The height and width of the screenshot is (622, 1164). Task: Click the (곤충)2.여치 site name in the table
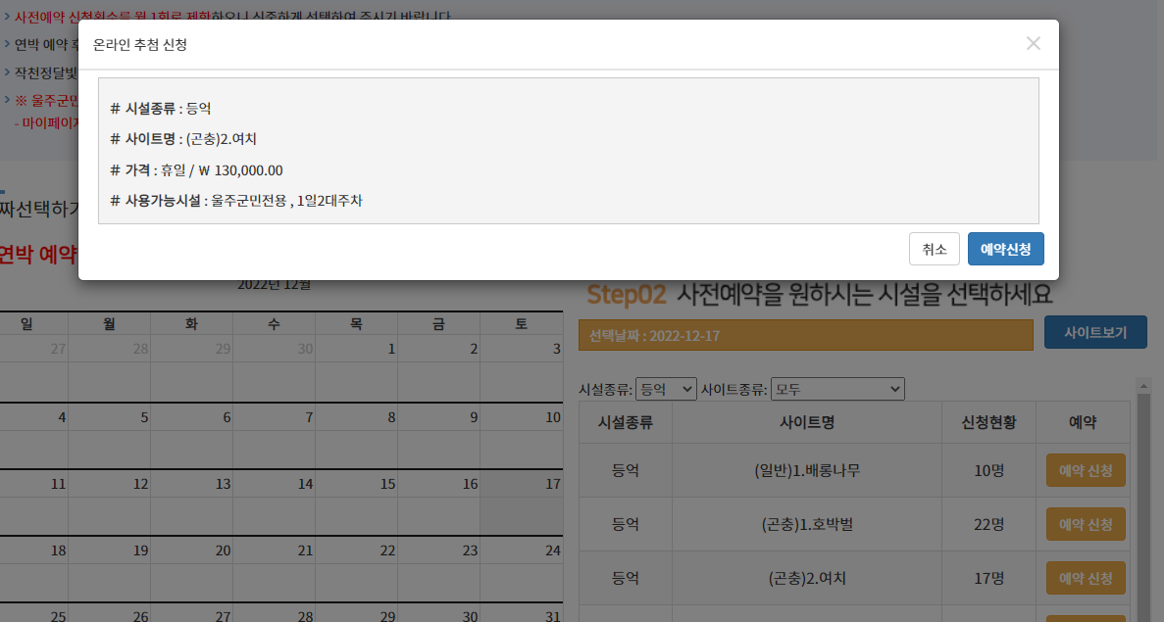(807, 578)
